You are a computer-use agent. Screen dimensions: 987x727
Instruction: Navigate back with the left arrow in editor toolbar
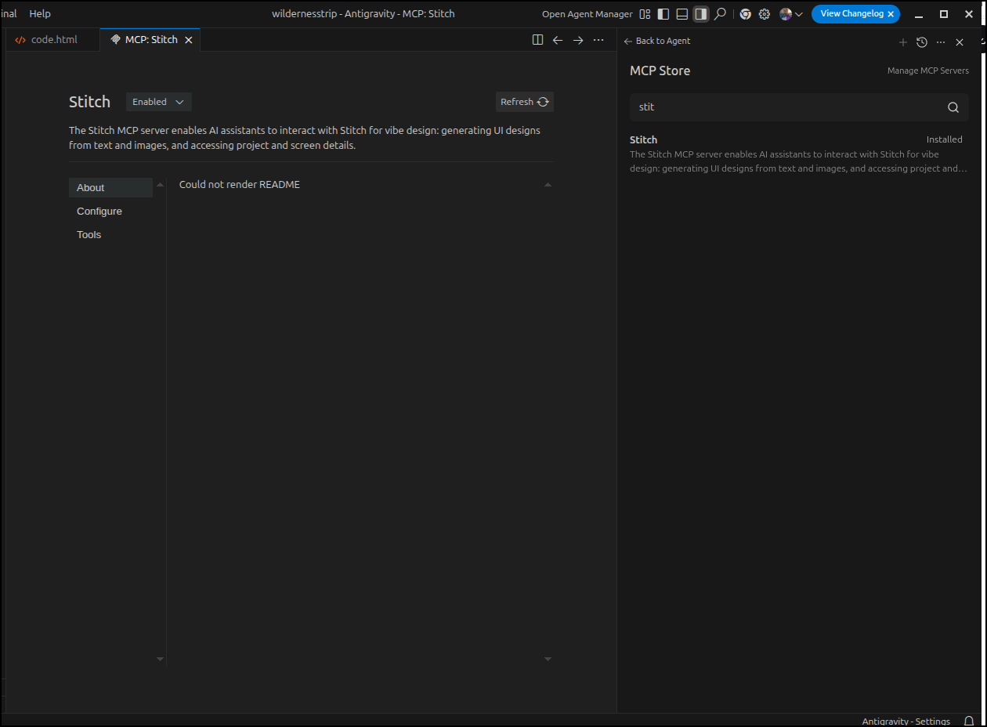coord(558,40)
